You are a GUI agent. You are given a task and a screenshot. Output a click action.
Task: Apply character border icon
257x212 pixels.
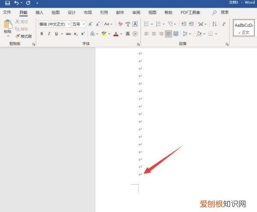click(135, 24)
